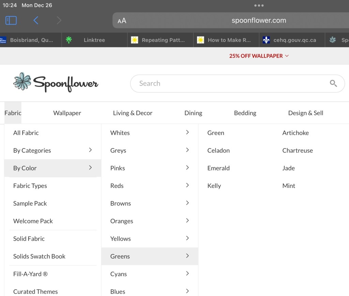The image size is (349, 296).
Task: Select the Emerald color link
Action: 218,168
